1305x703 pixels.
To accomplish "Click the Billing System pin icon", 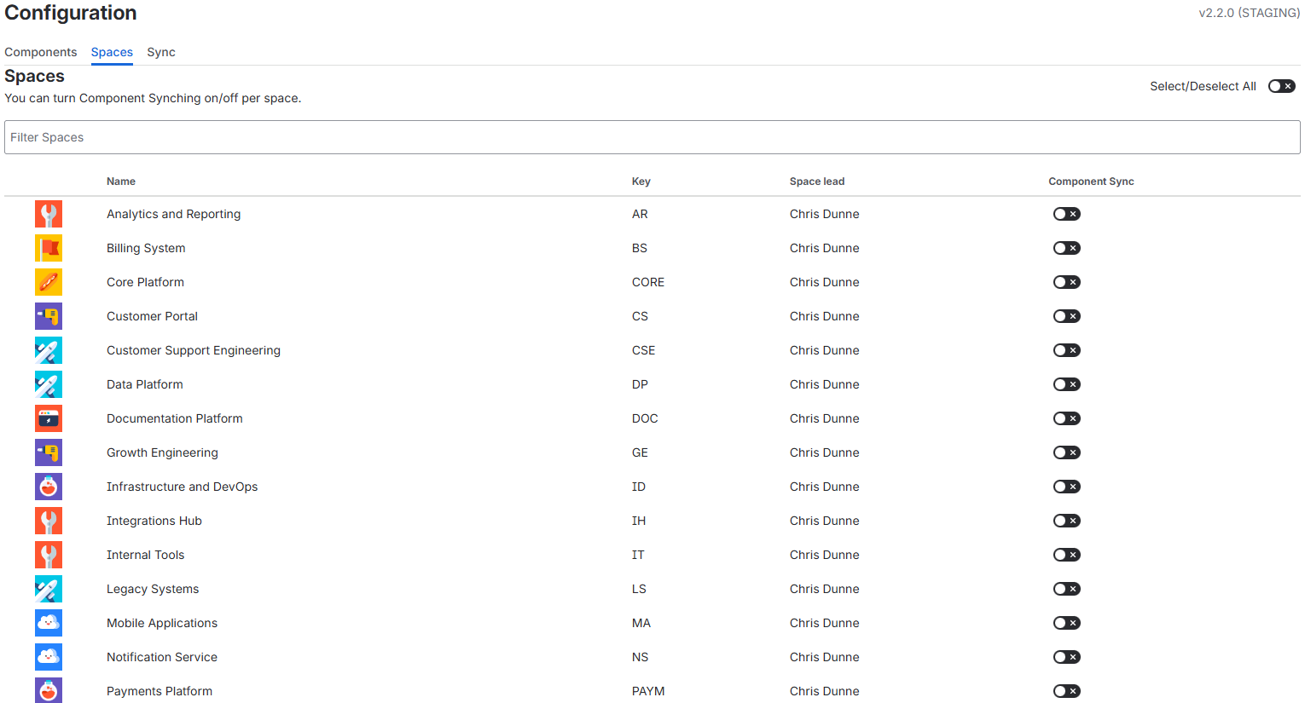I will [x=49, y=248].
